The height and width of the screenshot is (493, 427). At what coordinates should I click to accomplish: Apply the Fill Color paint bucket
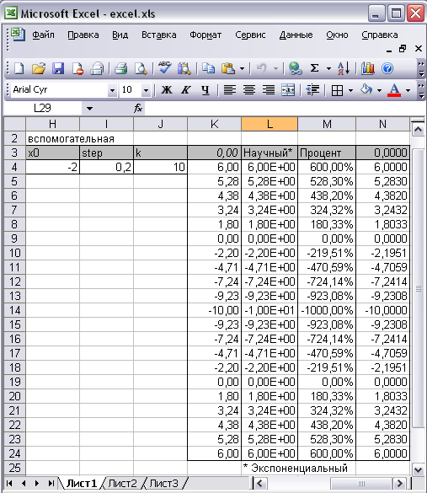point(366,90)
